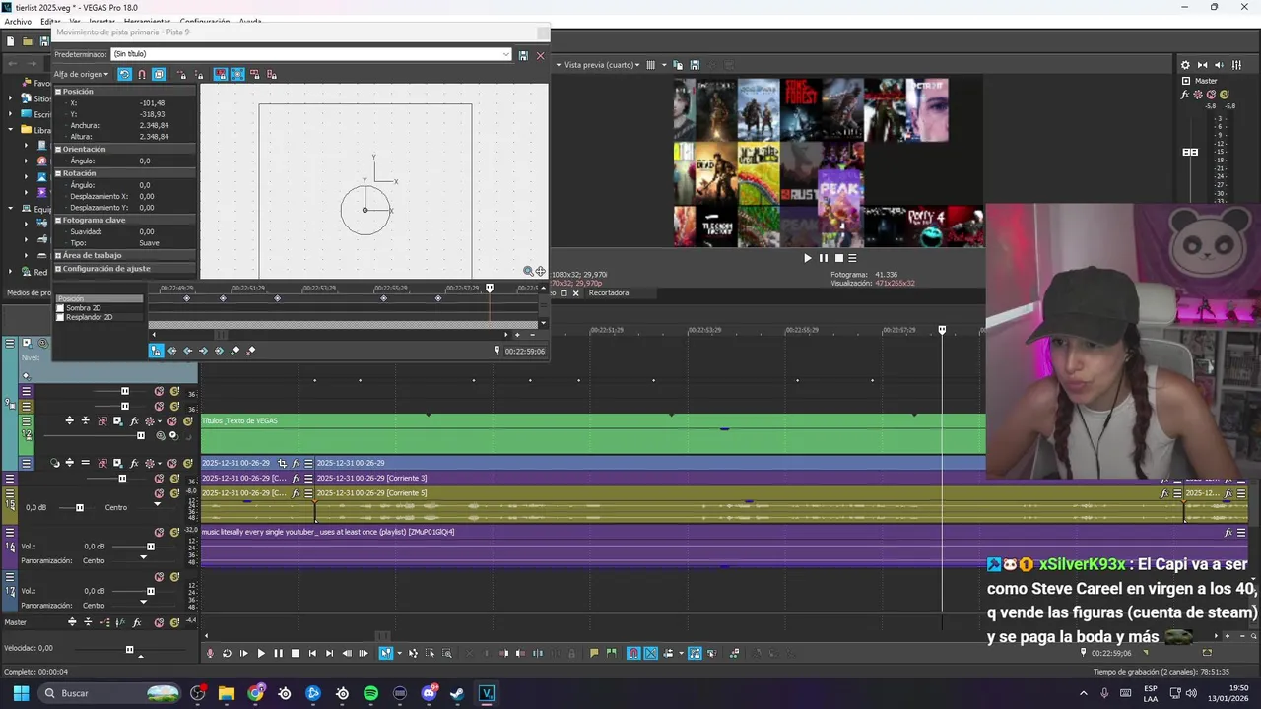Collapse the Fotograma clave section
The image size is (1261, 709).
(x=58, y=220)
